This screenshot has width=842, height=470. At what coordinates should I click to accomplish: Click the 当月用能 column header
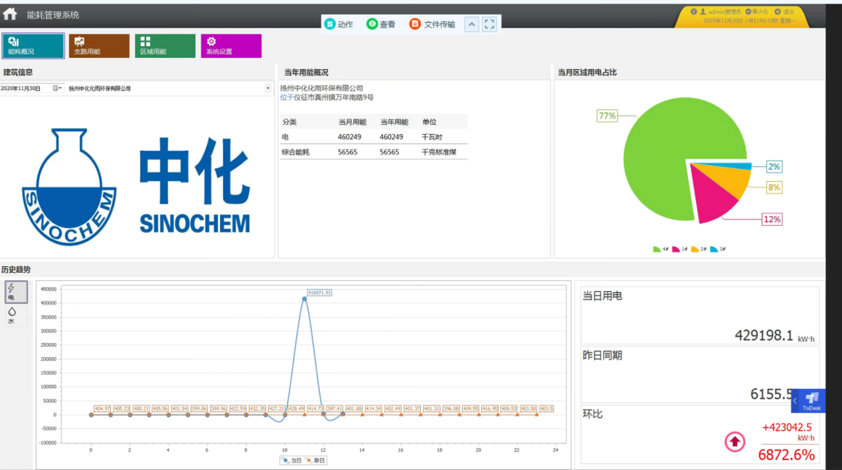(x=352, y=122)
